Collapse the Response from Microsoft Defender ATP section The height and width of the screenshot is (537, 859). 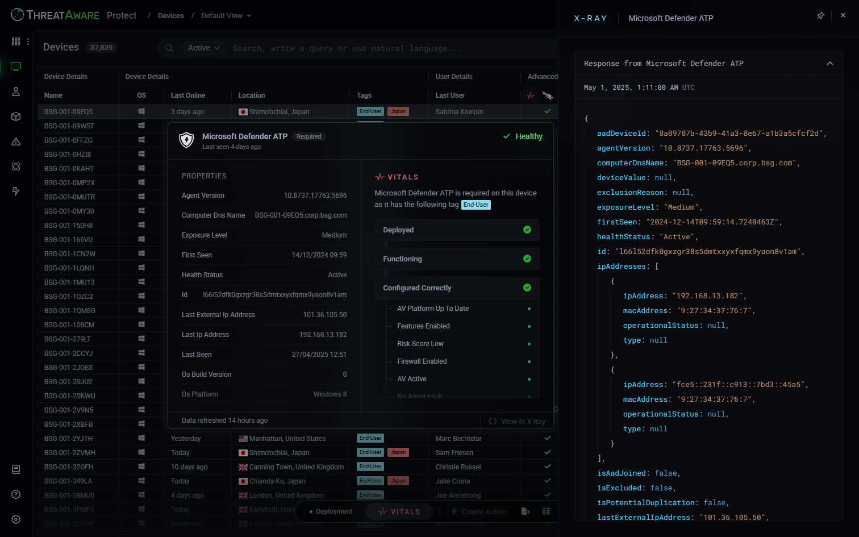point(829,64)
